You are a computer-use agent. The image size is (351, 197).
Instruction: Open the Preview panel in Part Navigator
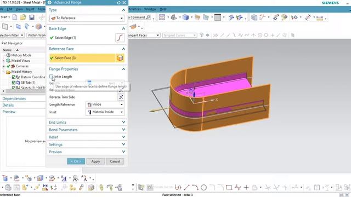9,112
